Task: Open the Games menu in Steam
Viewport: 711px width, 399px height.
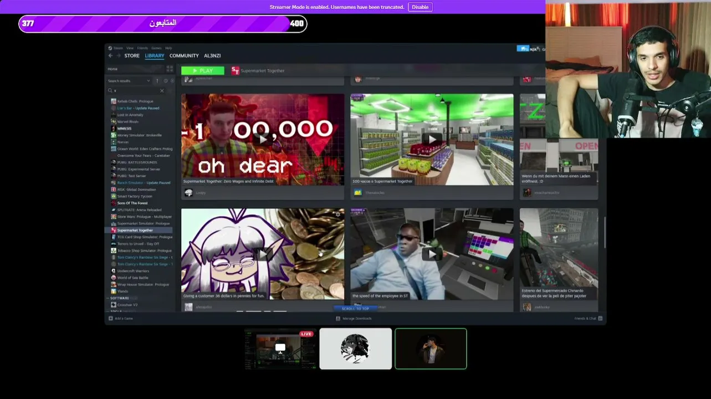Action: 156,48
